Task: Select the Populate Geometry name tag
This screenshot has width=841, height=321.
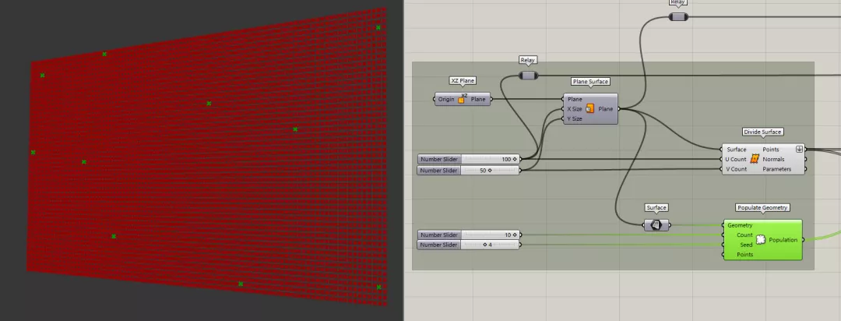Action: 762,208
